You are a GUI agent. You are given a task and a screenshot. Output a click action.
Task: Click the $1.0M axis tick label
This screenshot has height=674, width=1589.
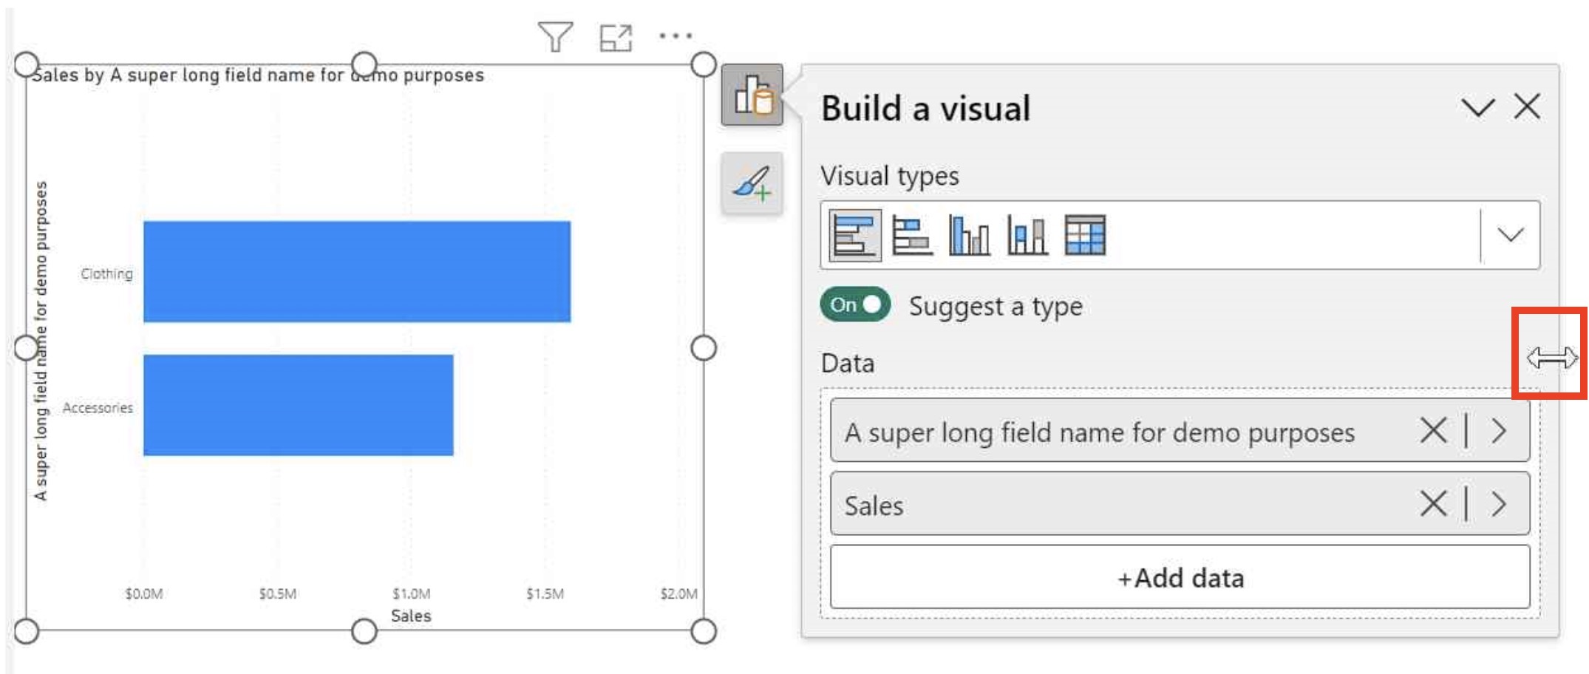[411, 594]
